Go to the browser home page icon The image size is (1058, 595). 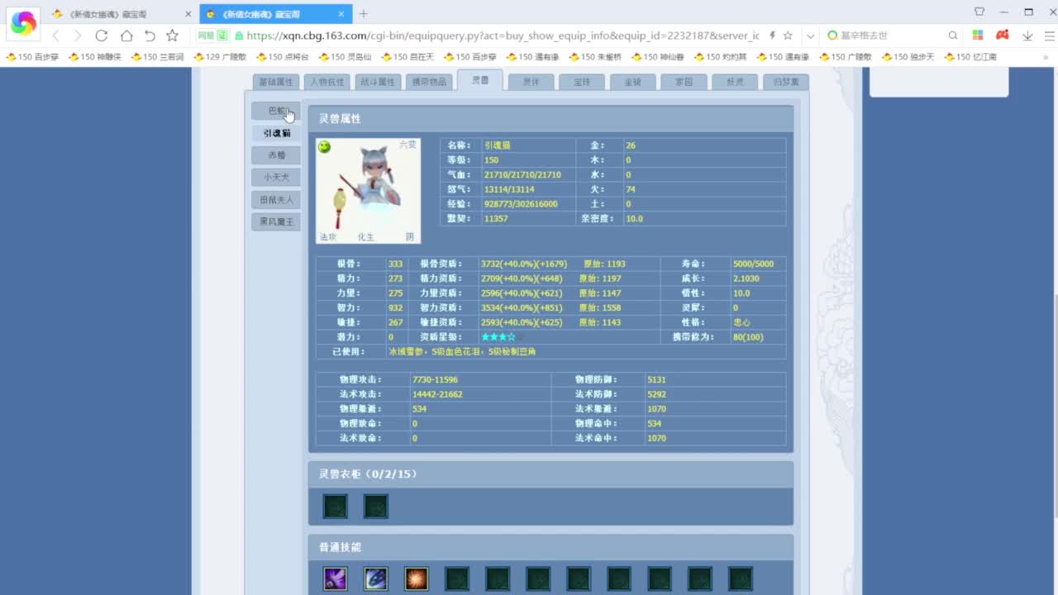[x=126, y=36]
